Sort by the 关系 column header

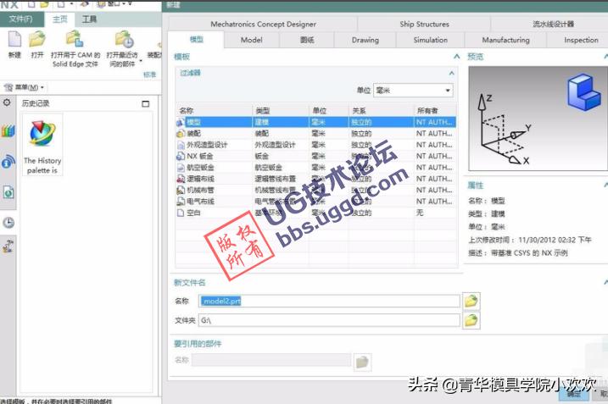pyautogui.click(x=382, y=111)
